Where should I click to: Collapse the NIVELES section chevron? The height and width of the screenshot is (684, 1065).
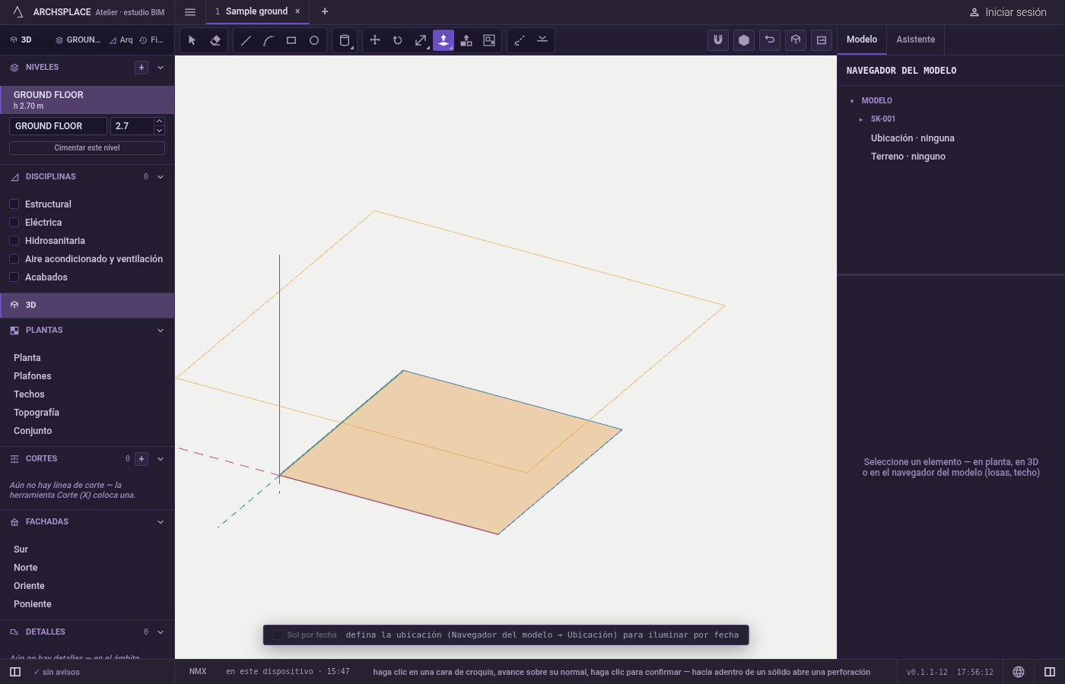pyautogui.click(x=161, y=68)
